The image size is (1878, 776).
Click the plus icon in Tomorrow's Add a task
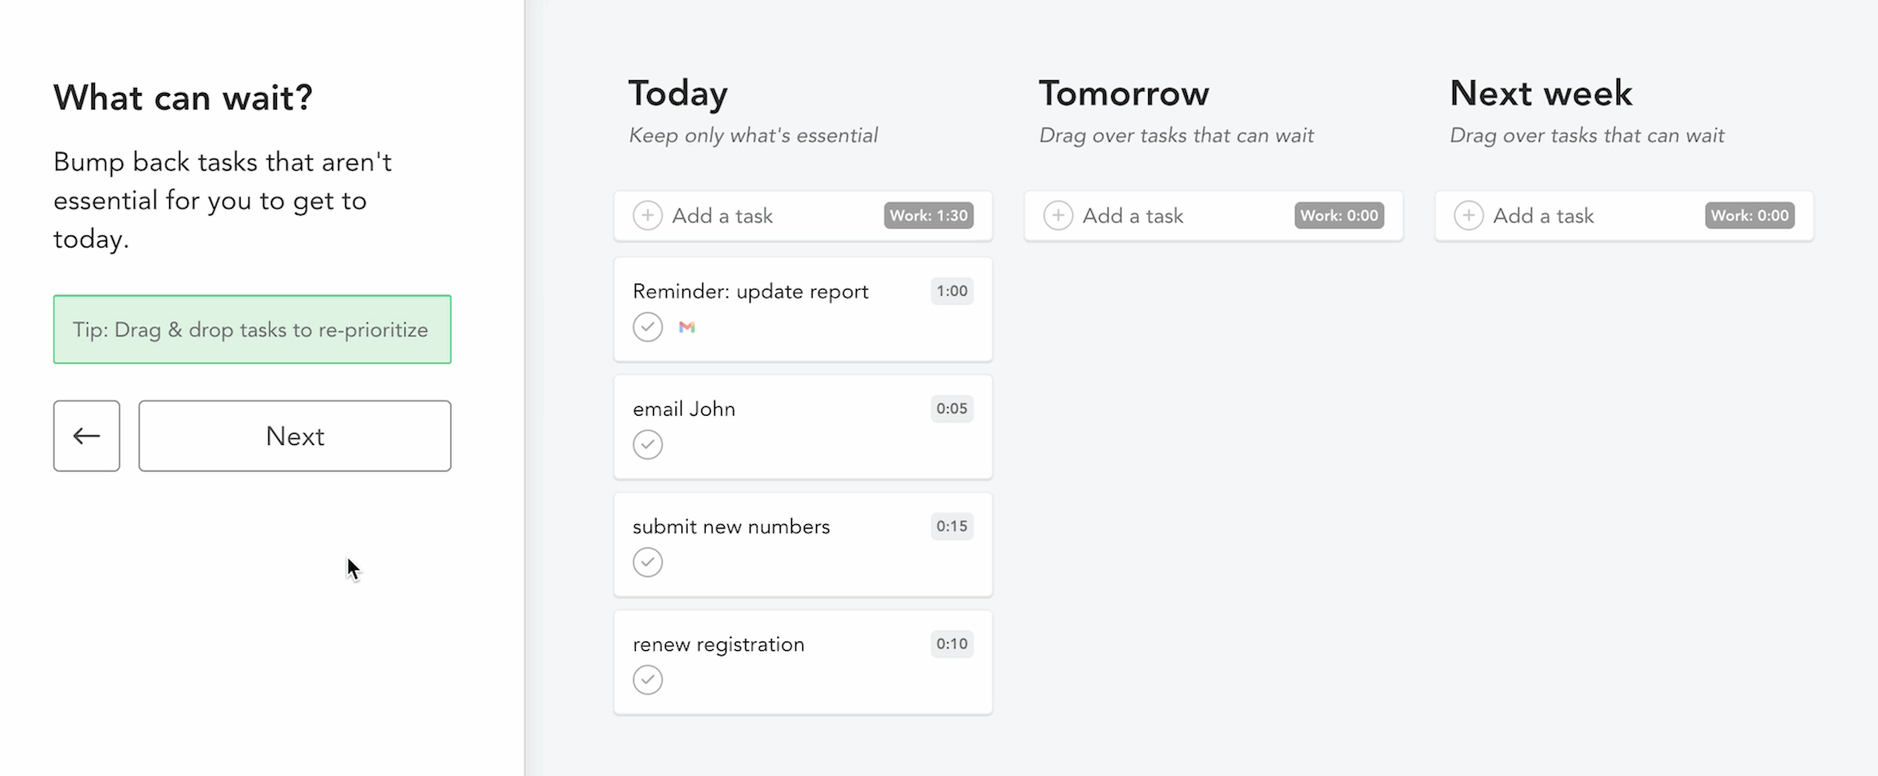1058,216
